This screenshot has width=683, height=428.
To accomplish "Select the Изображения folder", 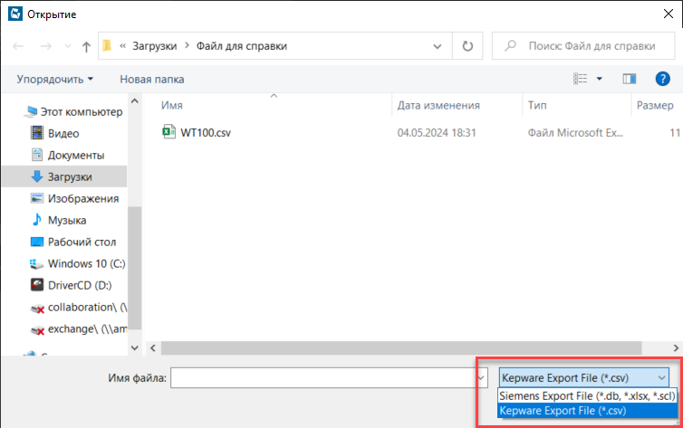I will pyautogui.click(x=74, y=199).
